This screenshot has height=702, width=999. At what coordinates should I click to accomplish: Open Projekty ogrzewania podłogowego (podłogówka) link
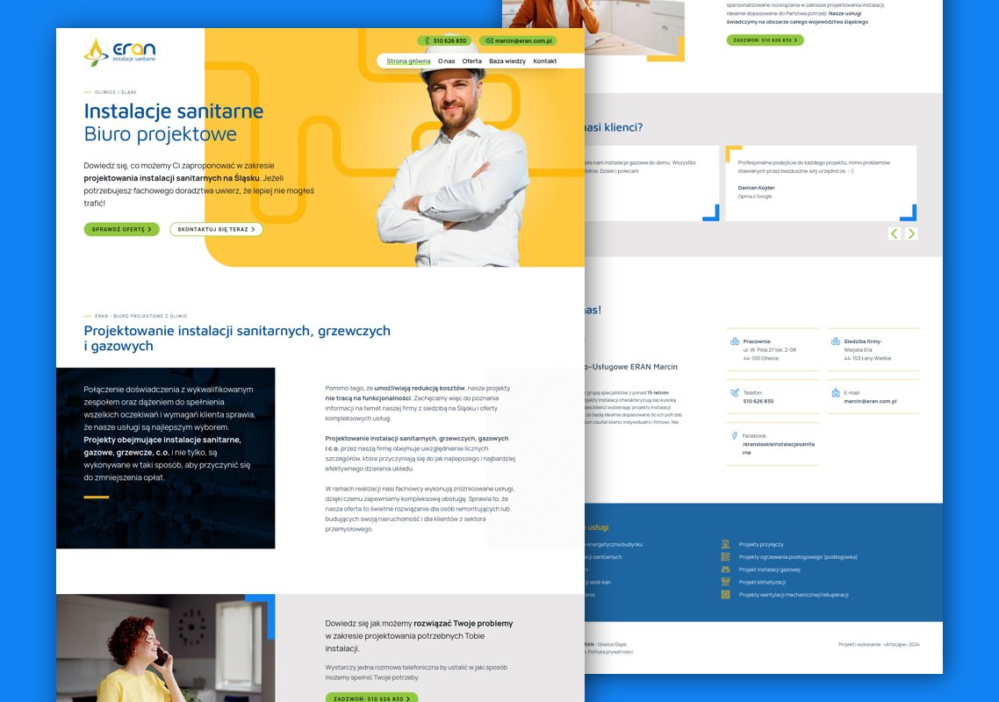tap(798, 556)
